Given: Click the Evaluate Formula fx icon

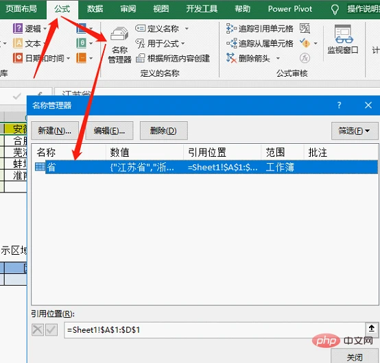Looking at the screenshot, I should click(x=305, y=58).
